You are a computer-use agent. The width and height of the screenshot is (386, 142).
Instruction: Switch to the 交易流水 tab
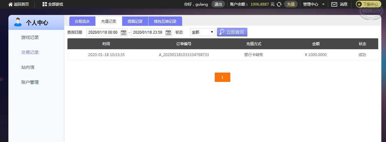(x=82, y=21)
